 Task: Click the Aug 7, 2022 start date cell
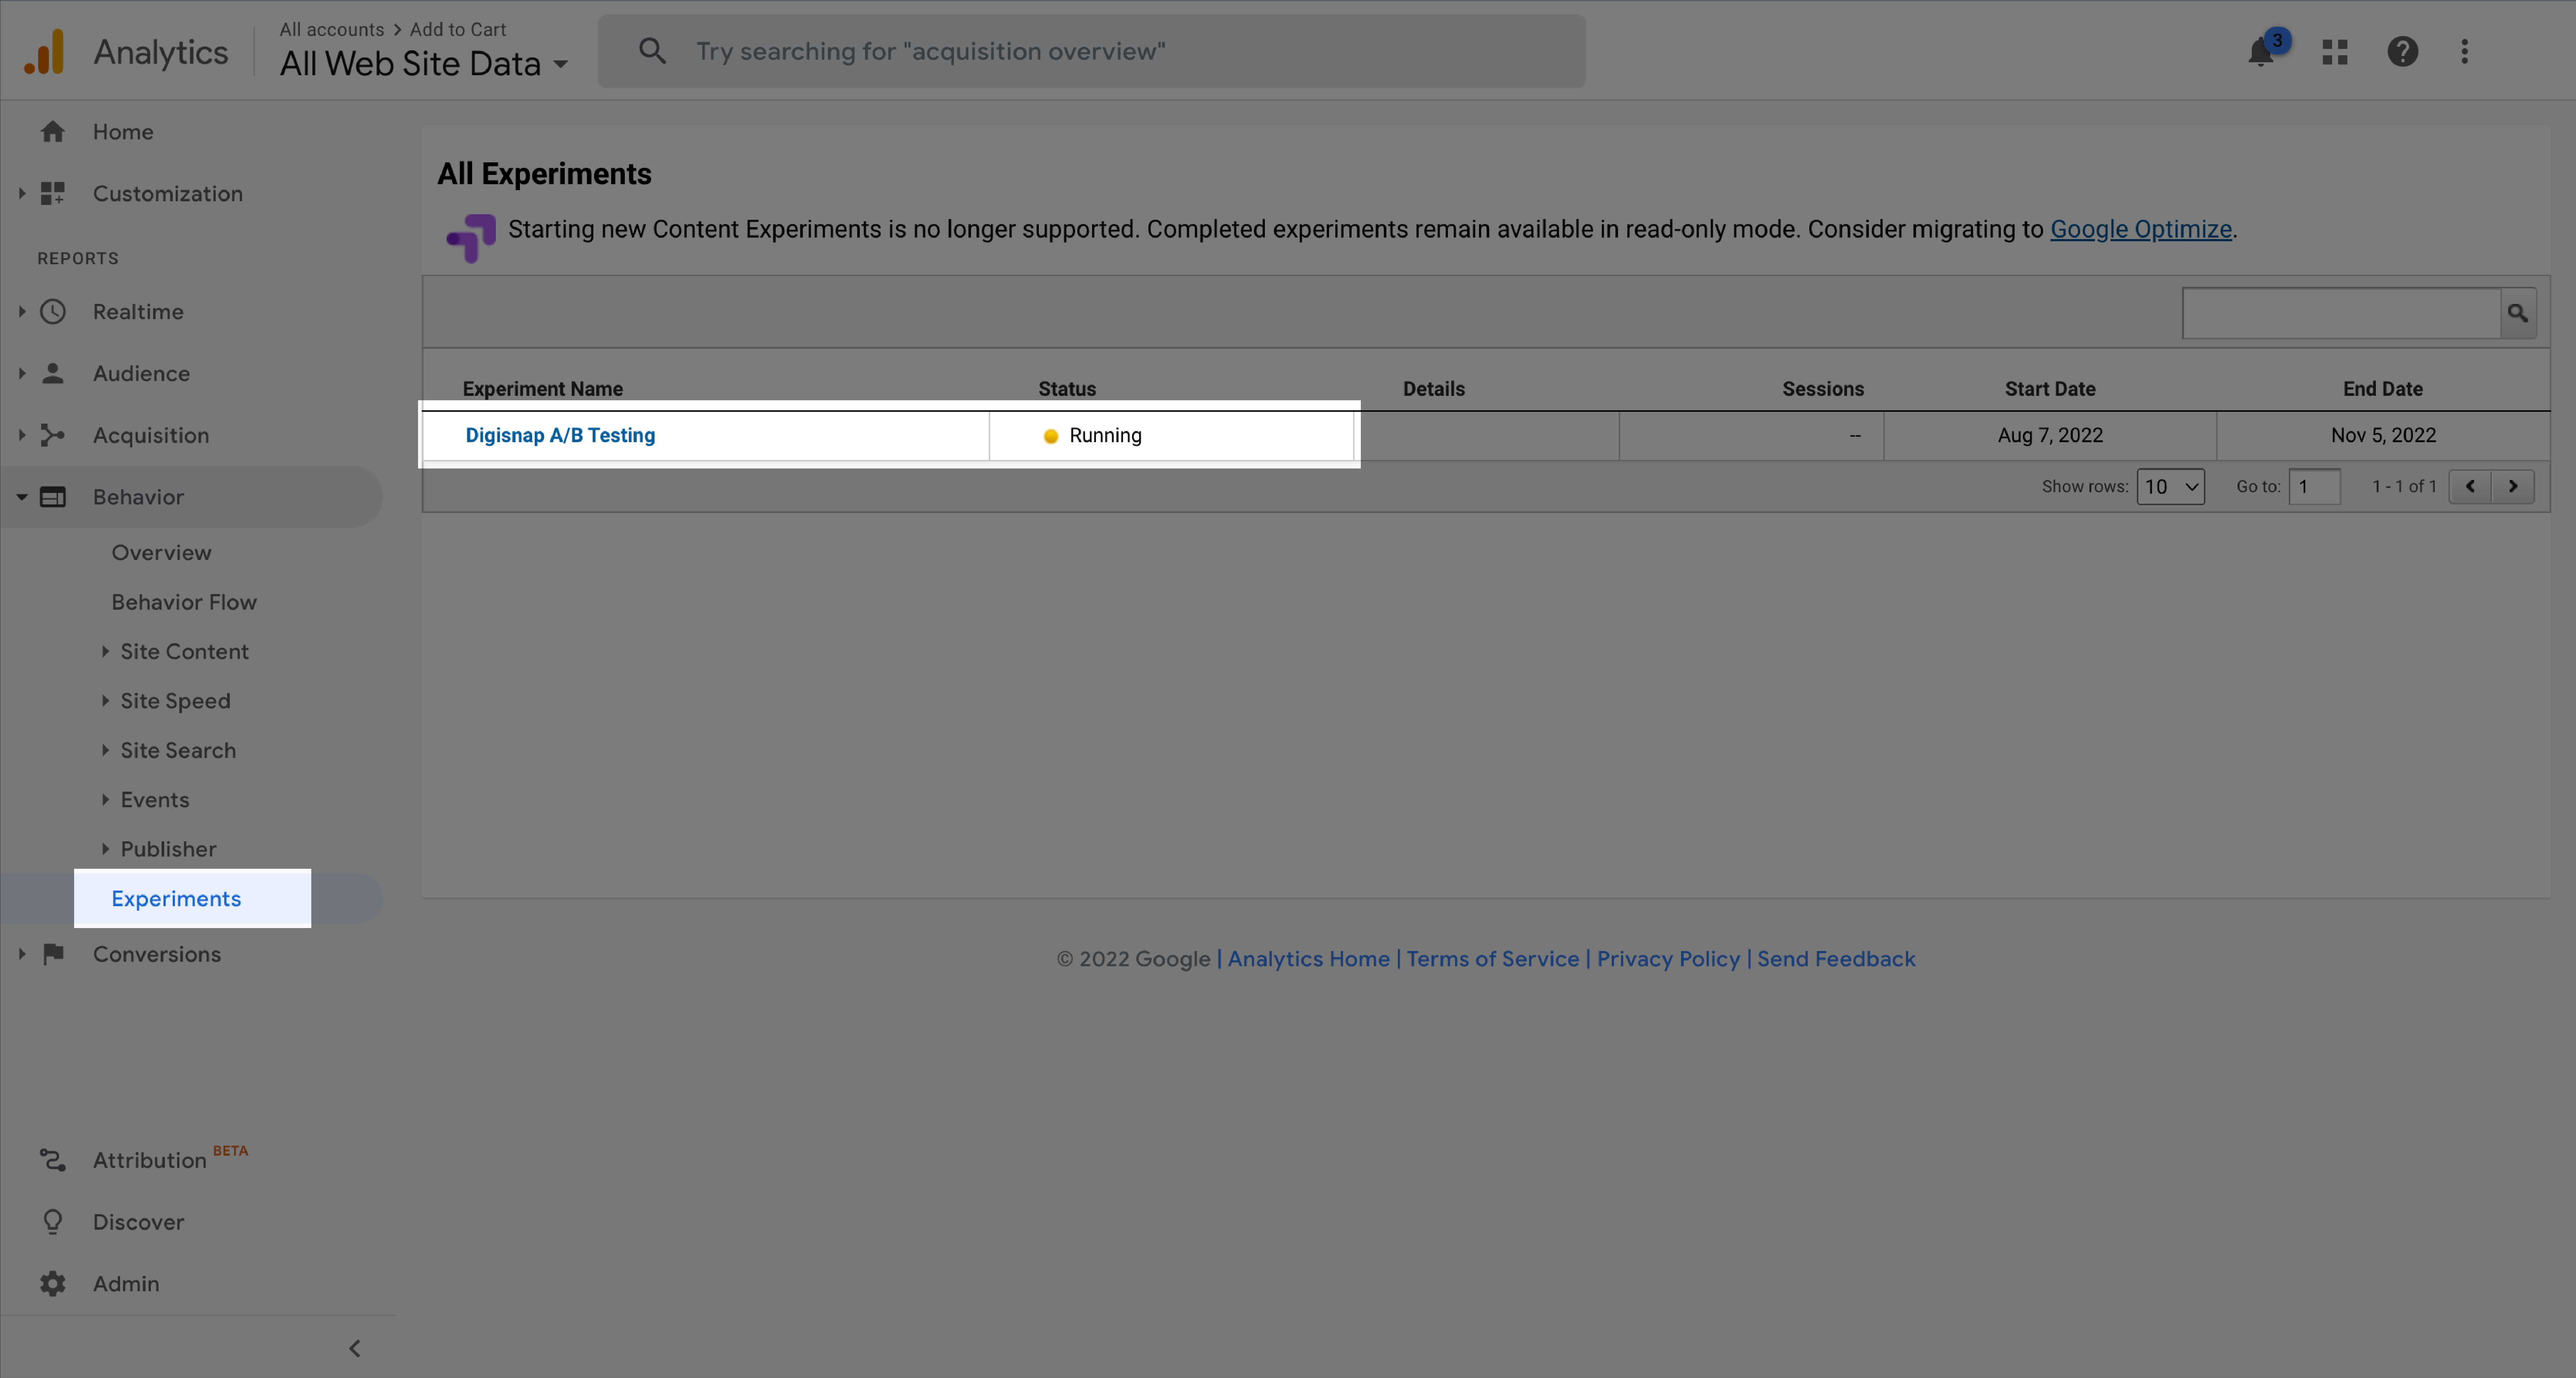(2050, 435)
